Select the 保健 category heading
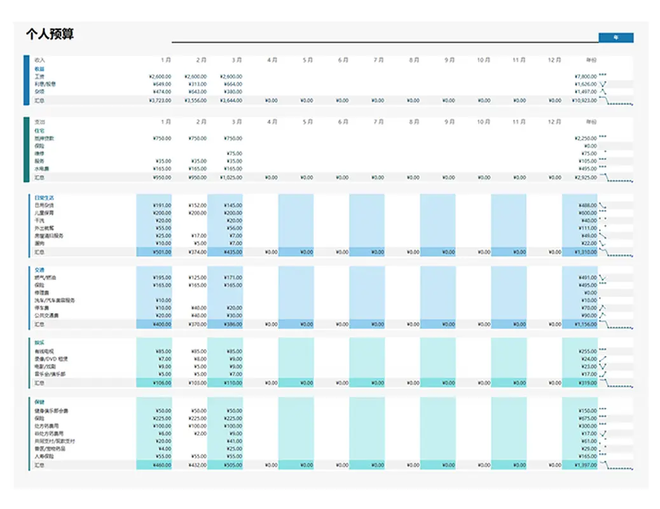 point(39,403)
